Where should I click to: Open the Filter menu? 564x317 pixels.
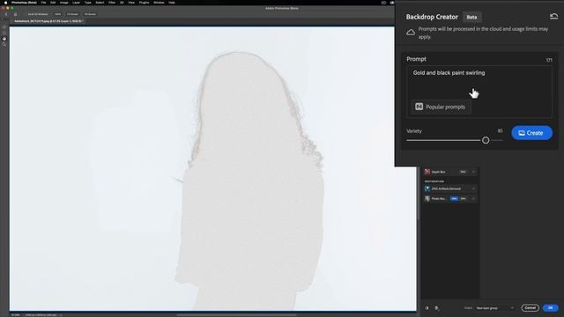click(112, 3)
